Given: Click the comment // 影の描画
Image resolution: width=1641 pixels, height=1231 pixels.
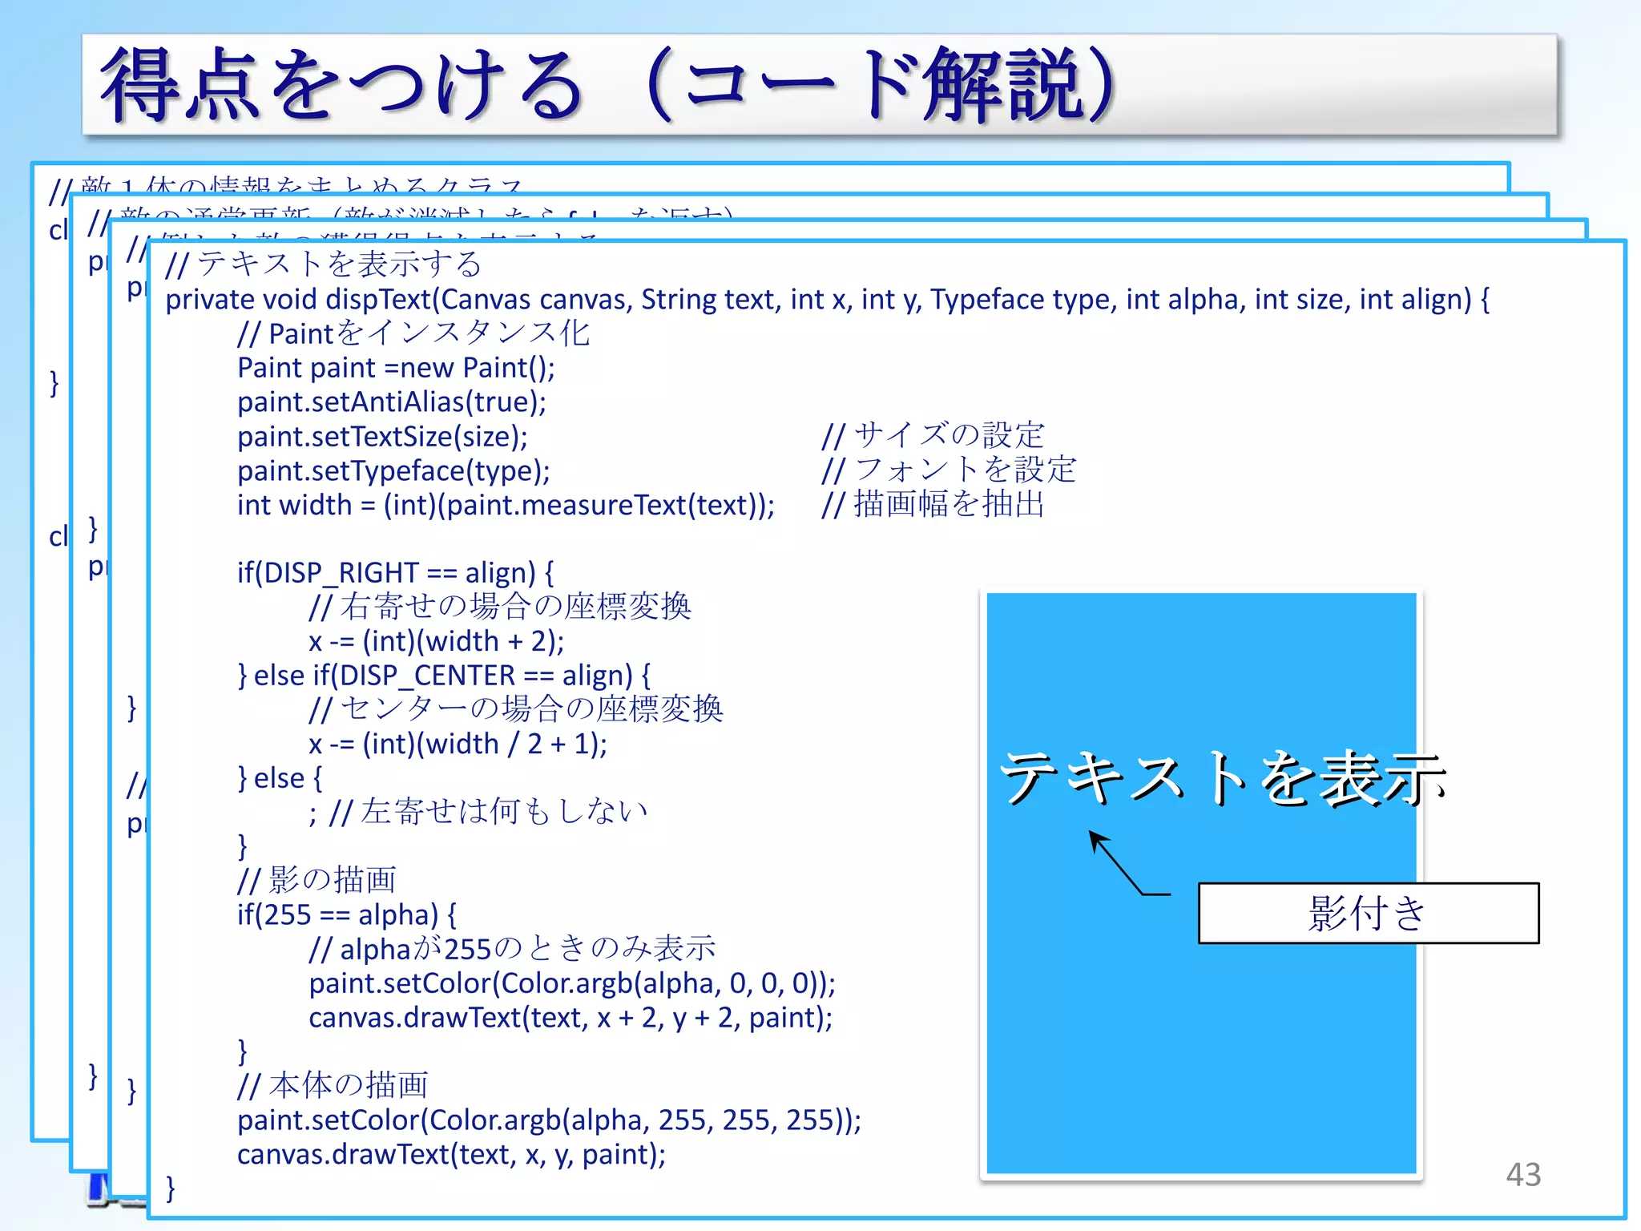Looking at the screenshot, I should click(317, 880).
